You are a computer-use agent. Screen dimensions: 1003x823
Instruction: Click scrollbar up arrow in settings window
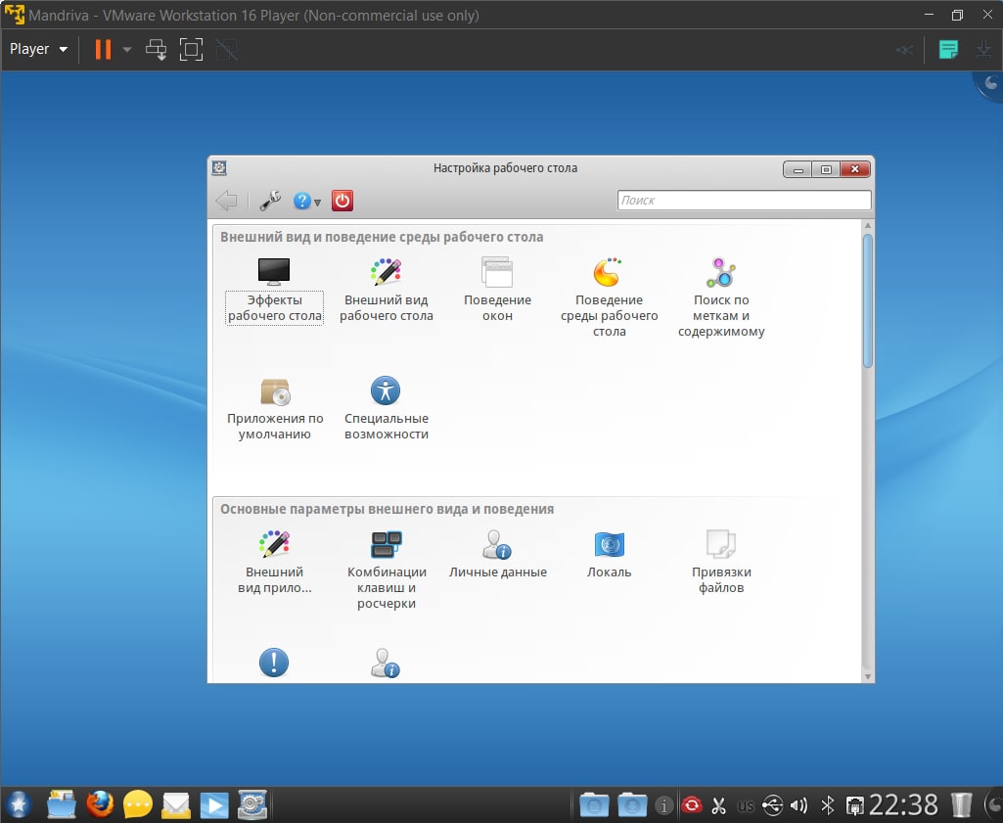click(x=867, y=226)
